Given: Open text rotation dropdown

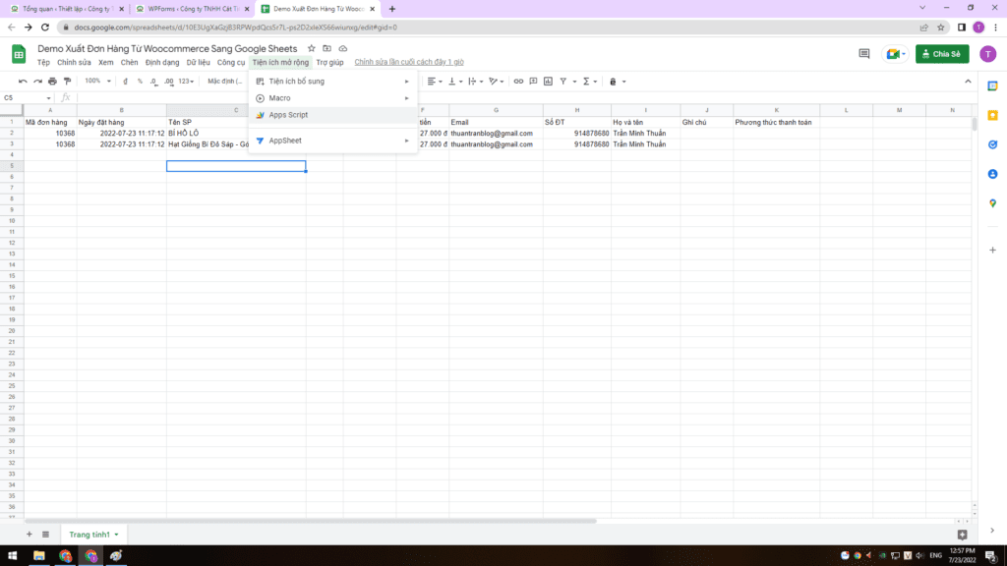Looking at the screenshot, I should pyautogui.click(x=497, y=82).
